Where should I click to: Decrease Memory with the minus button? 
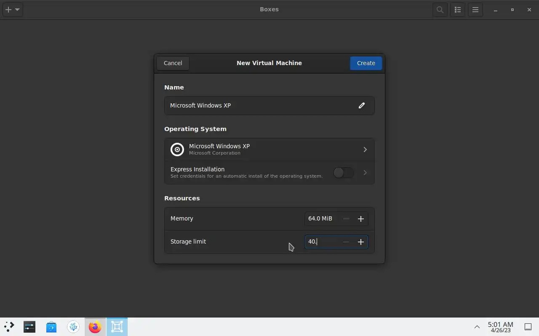(x=346, y=219)
